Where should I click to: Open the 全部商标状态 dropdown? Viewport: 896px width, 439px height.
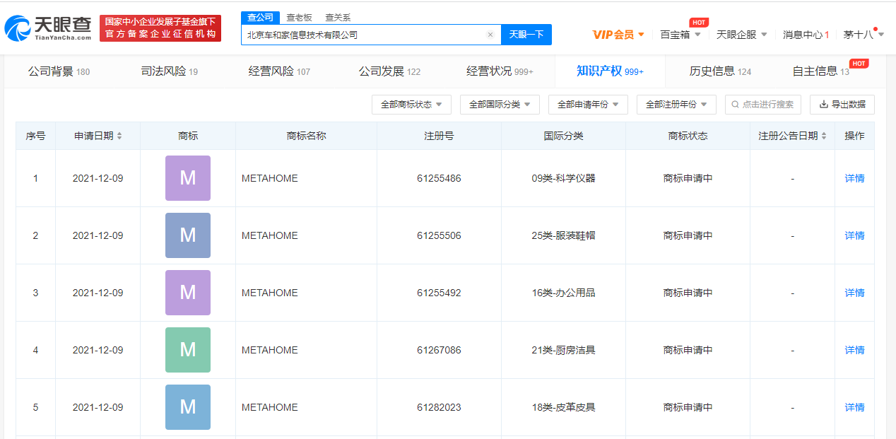click(411, 105)
